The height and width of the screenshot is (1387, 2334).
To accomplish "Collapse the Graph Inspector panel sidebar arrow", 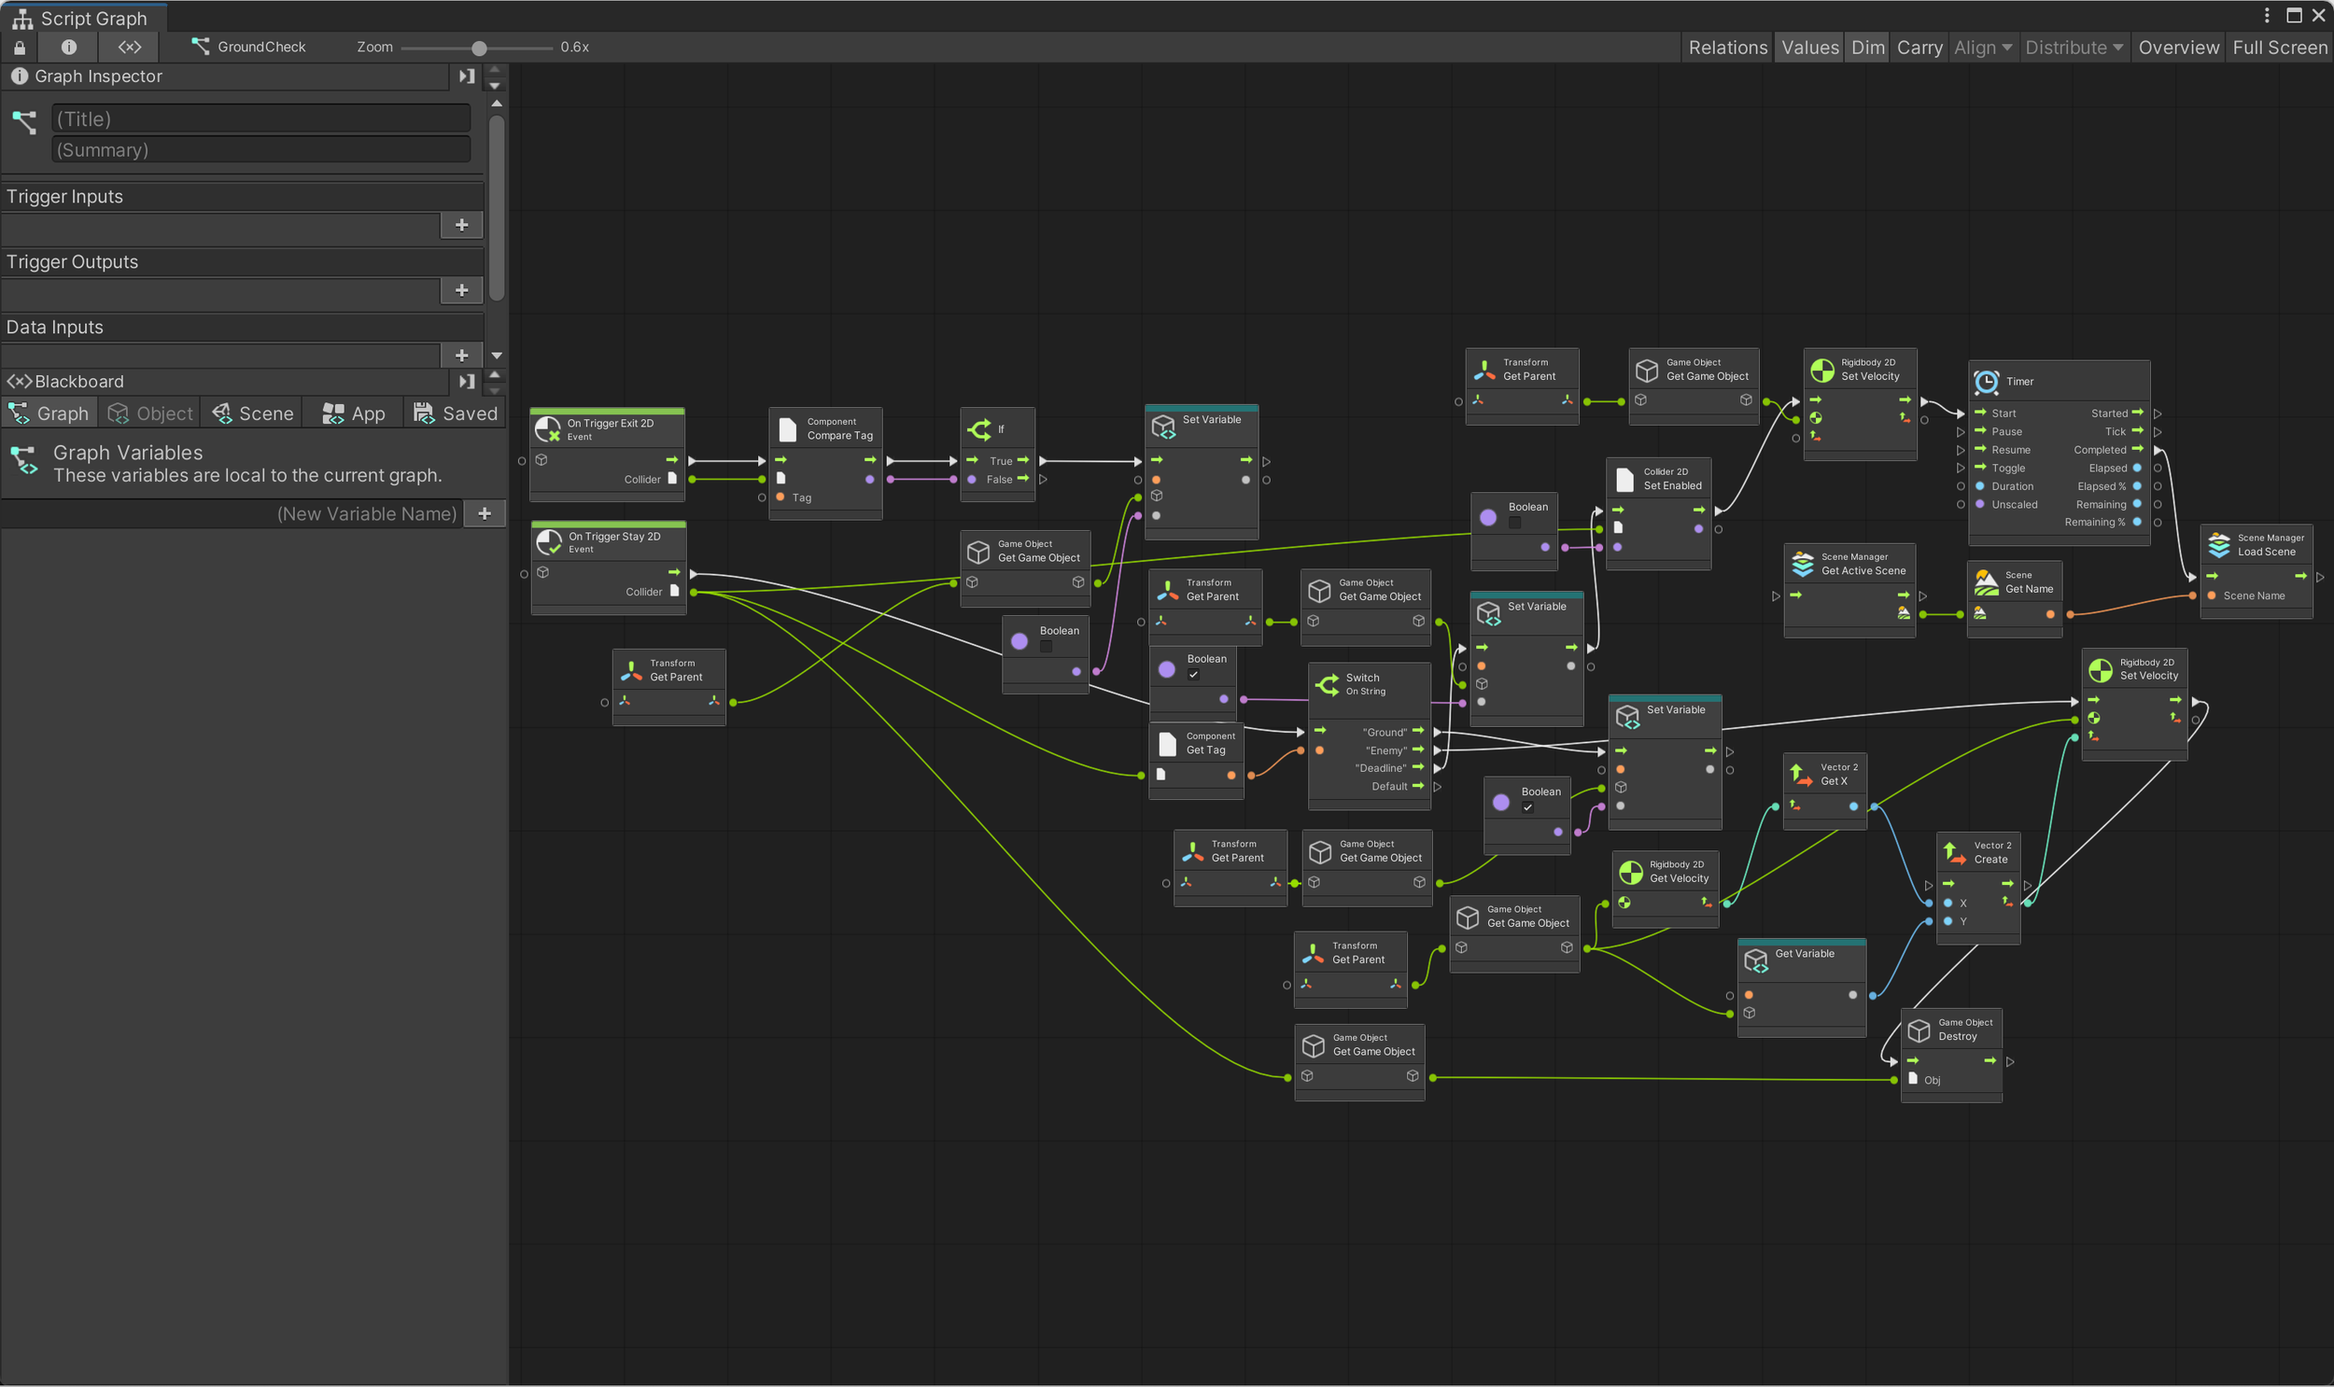I will [x=467, y=77].
